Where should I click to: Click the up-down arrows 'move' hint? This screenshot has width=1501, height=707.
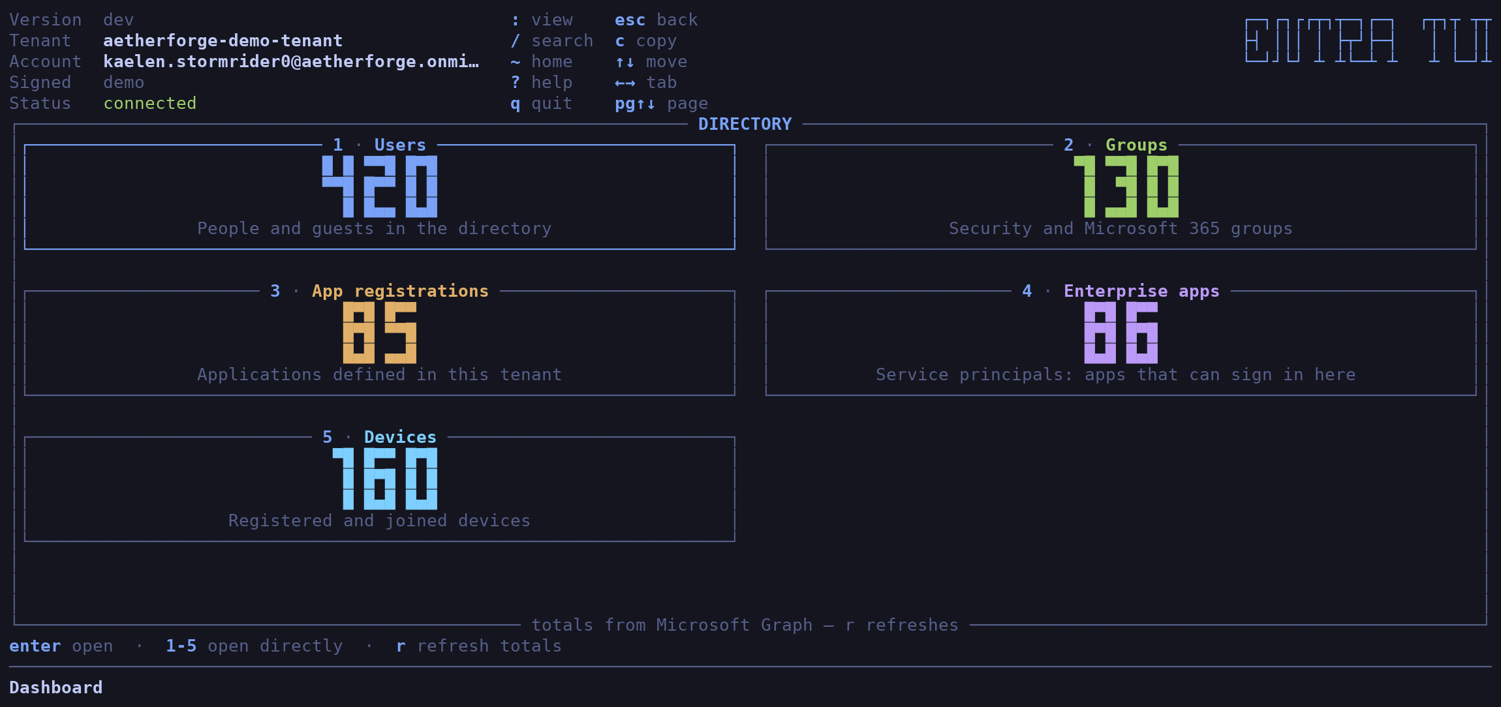(651, 62)
